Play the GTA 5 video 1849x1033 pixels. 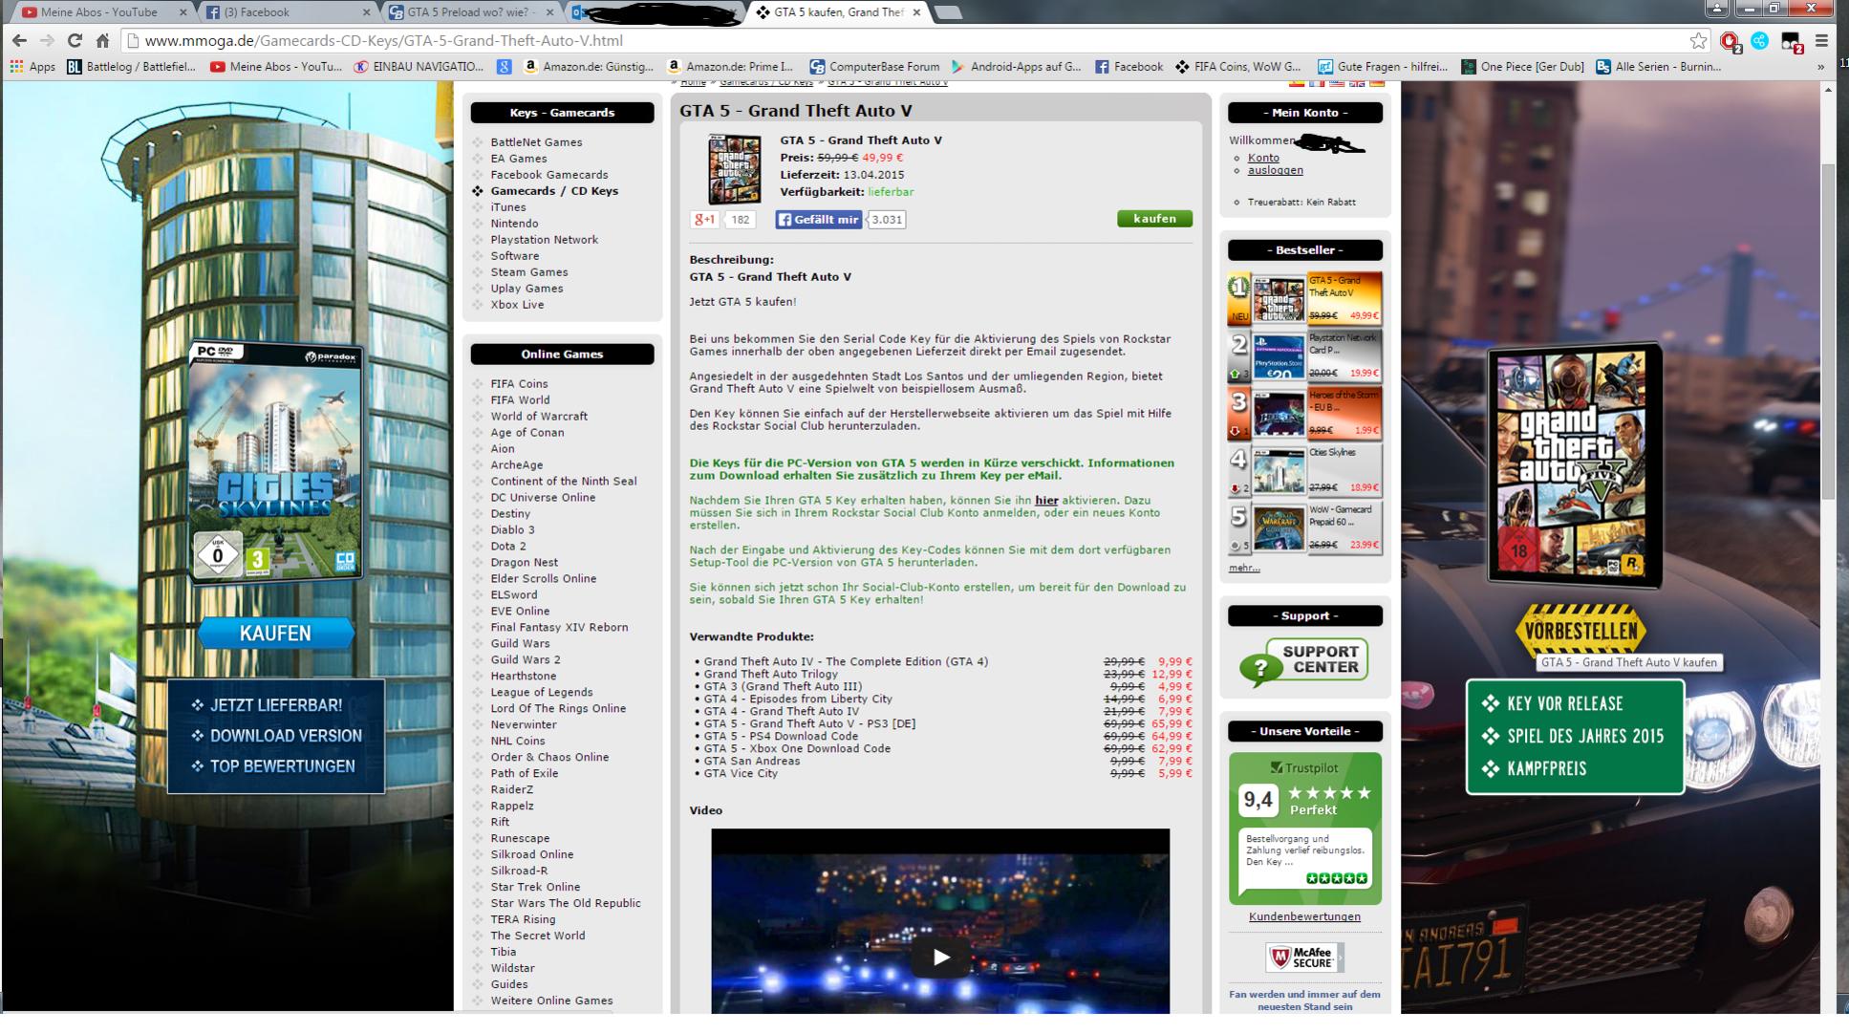coord(940,956)
